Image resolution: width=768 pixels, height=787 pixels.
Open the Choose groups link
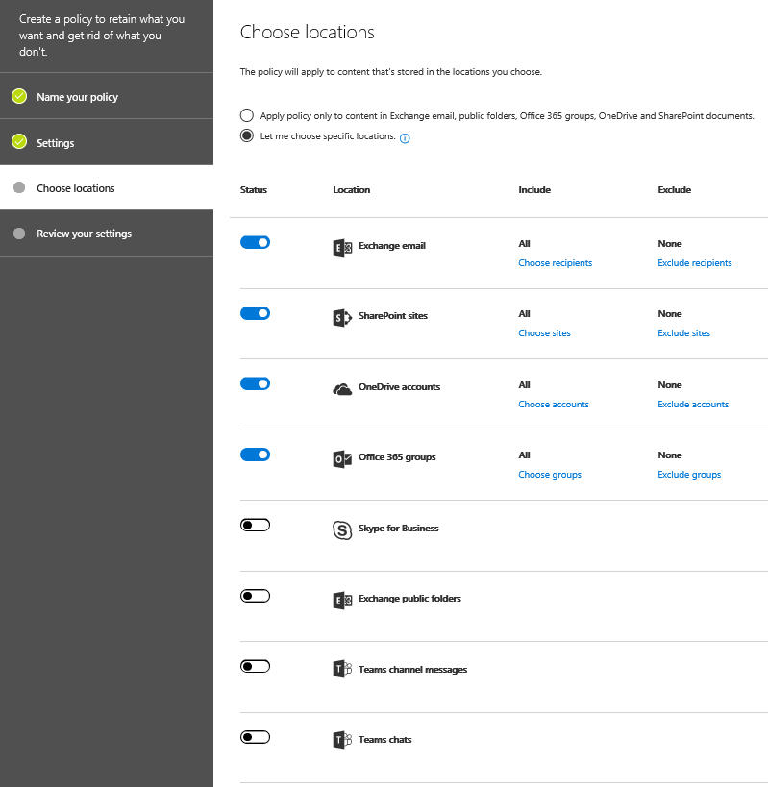(x=550, y=475)
